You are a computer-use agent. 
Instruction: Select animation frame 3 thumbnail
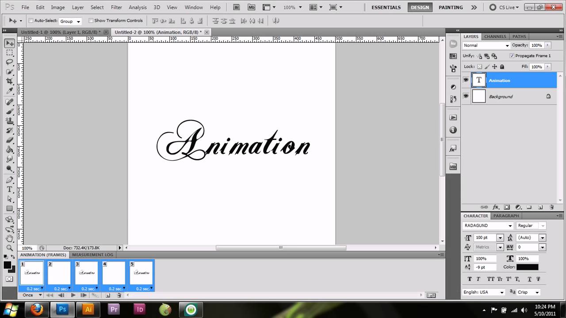(86, 273)
